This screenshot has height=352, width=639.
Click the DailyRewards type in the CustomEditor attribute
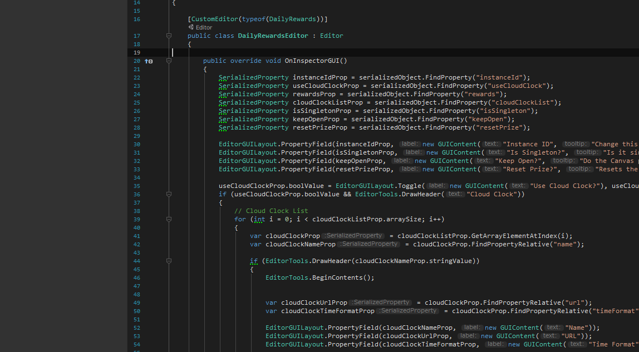click(x=293, y=19)
